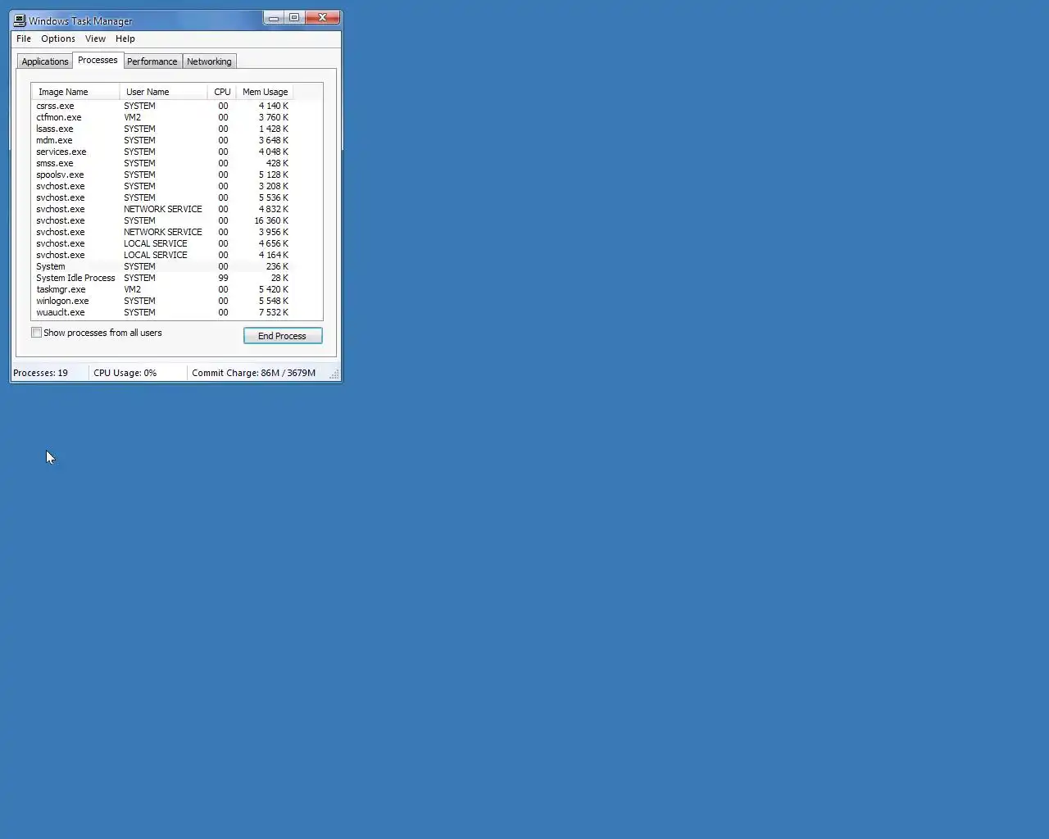Switch to the Performance tab

(x=152, y=61)
